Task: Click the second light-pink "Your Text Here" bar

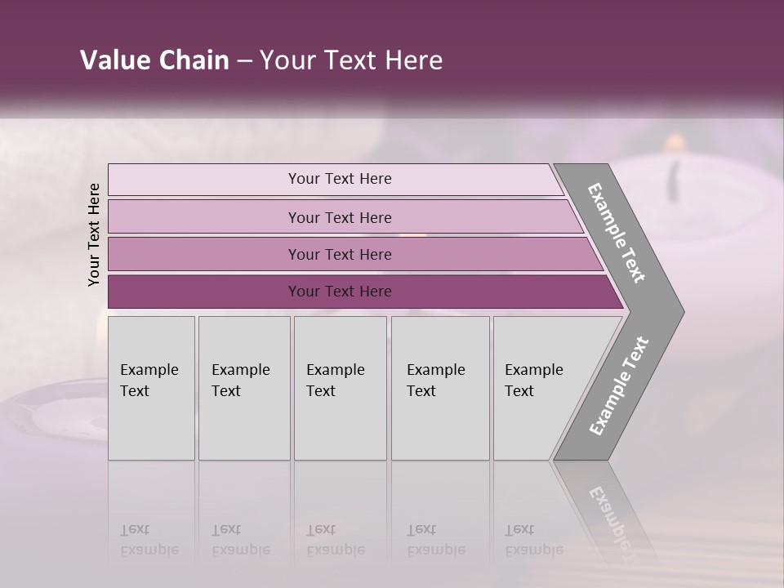Action: tap(340, 217)
